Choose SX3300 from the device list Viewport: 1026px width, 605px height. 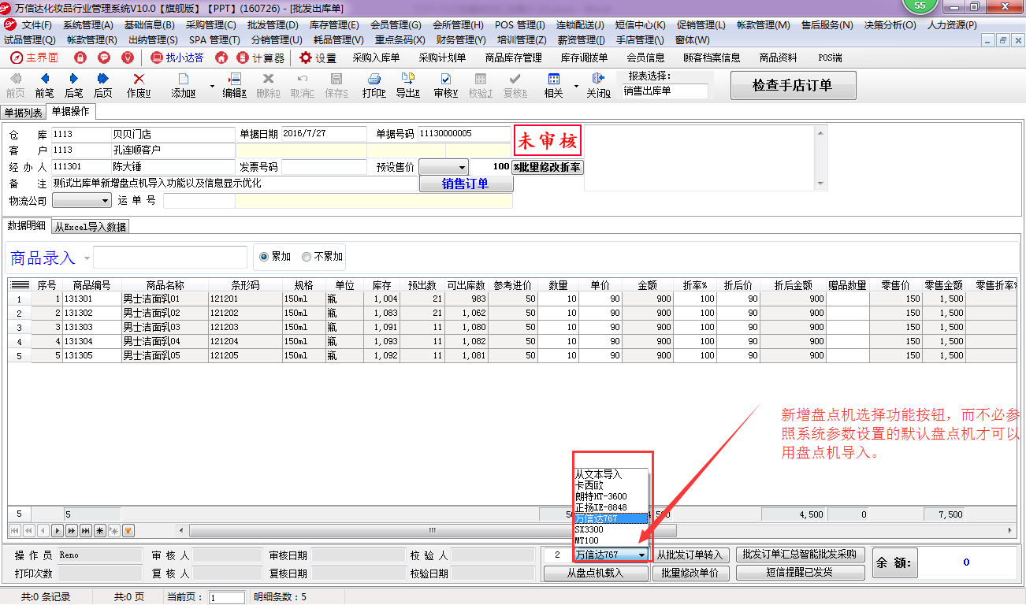tap(611, 529)
